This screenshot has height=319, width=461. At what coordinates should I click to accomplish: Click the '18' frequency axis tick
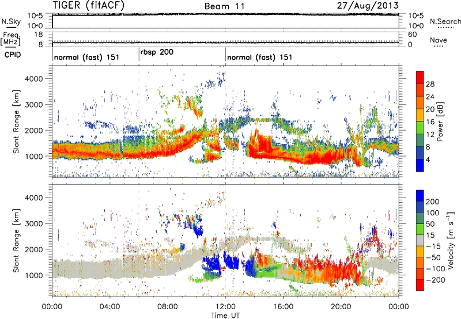pos(38,35)
